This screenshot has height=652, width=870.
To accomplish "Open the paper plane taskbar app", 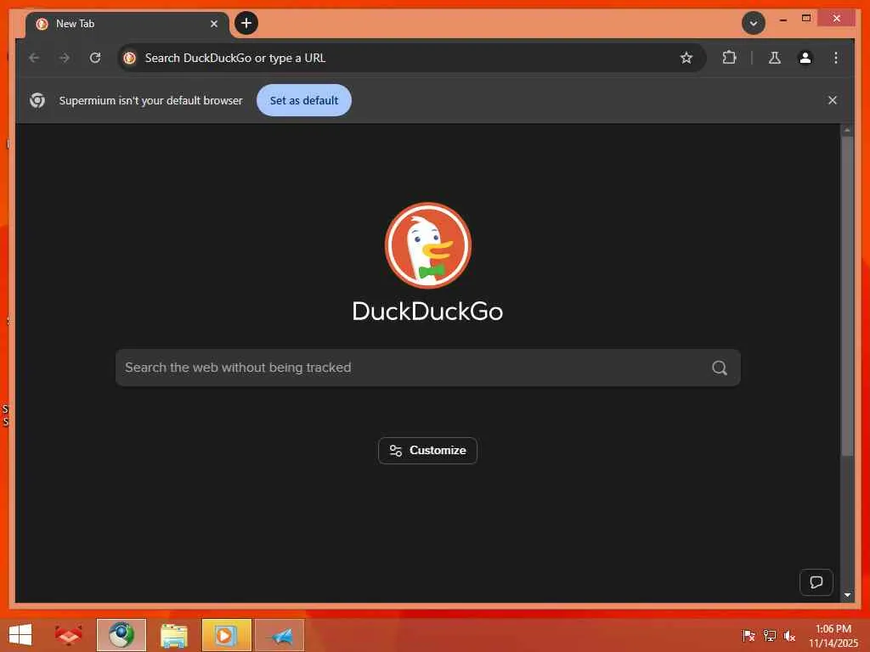I will click(280, 635).
